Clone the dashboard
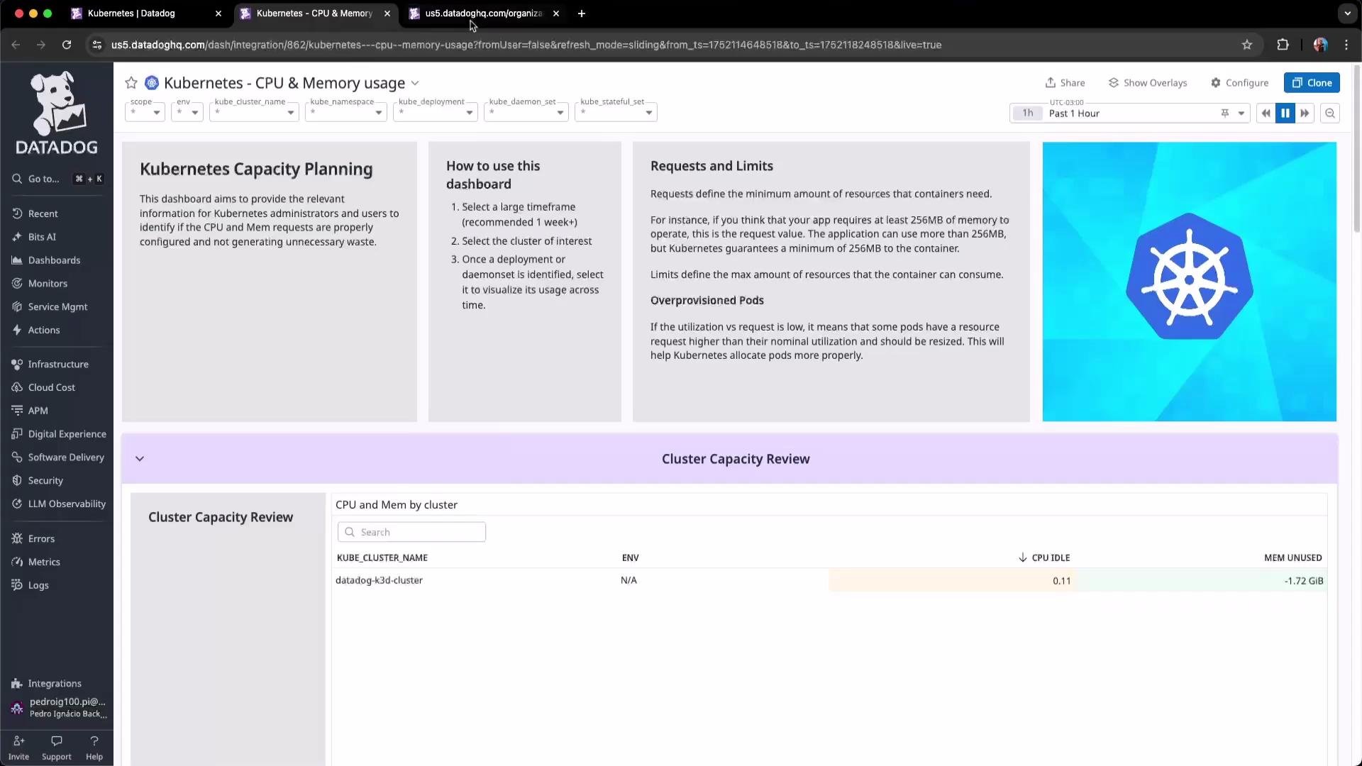 tap(1312, 83)
